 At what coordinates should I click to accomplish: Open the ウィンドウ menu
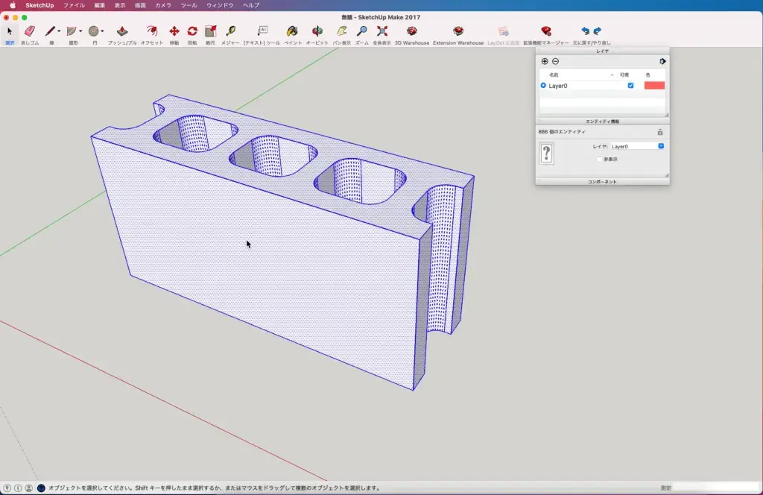[220, 5]
